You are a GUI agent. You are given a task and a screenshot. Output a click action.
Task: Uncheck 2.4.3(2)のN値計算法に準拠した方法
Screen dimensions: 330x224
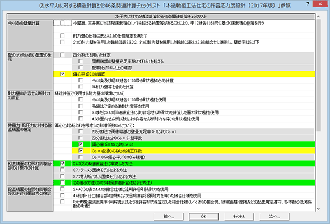point(62,163)
